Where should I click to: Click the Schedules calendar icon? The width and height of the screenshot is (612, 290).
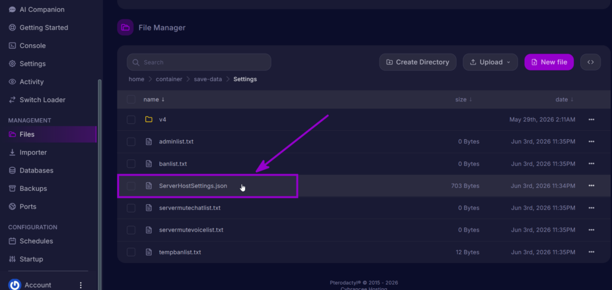click(13, 241)
